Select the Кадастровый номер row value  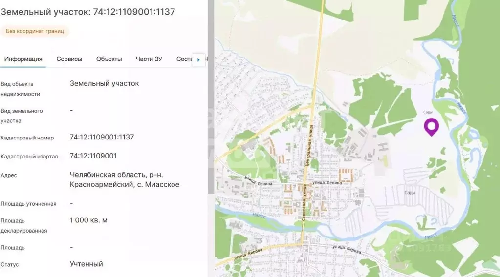(x=102, y=137)
